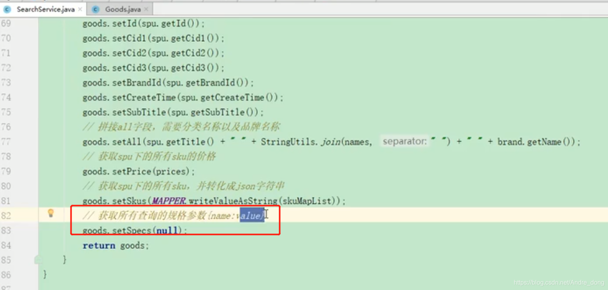Screen dimensions: 608x290
Task: Collapse the method fold marker at line 85
Action: point(38,260)
